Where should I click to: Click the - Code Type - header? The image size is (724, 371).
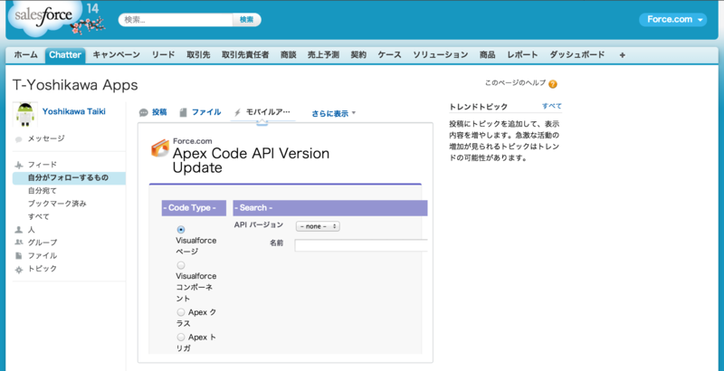click(x=194, y=208)
